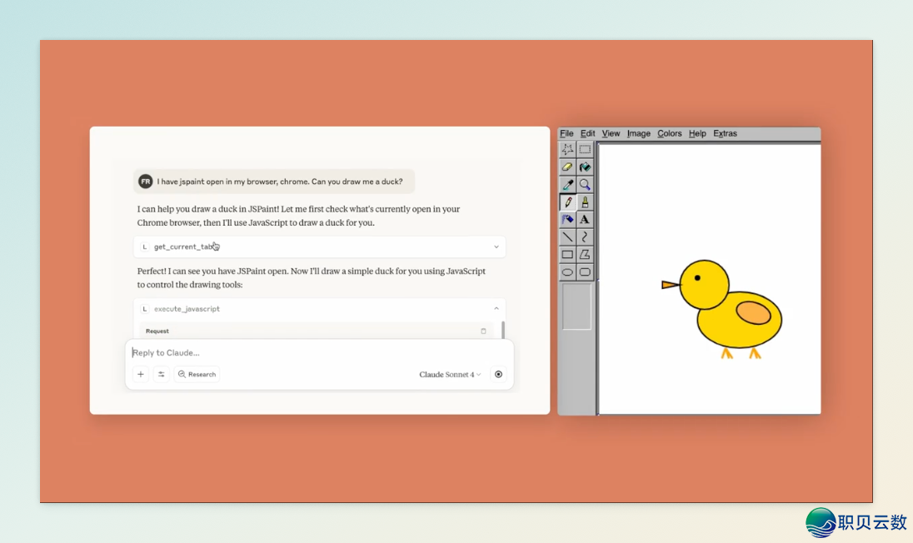
Task: Choose the Rectangle shape tool
Action: [567, 254]
